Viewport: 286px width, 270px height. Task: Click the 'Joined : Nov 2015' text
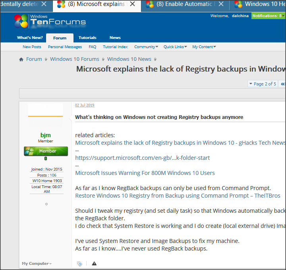46,169
